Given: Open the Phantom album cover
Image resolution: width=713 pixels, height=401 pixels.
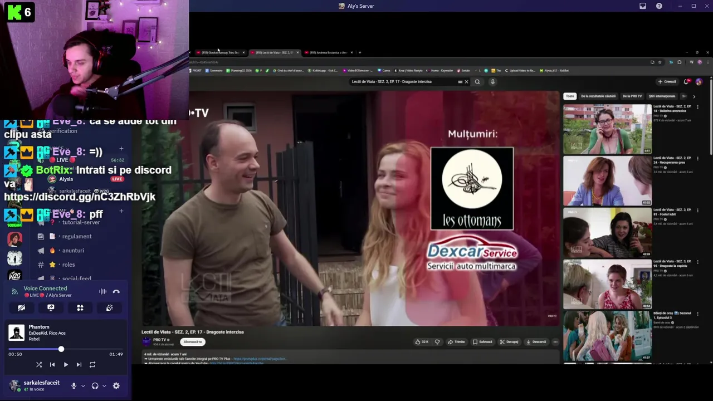Looking at the screenshot, I should pyautogui.click(x=17, y=332).
